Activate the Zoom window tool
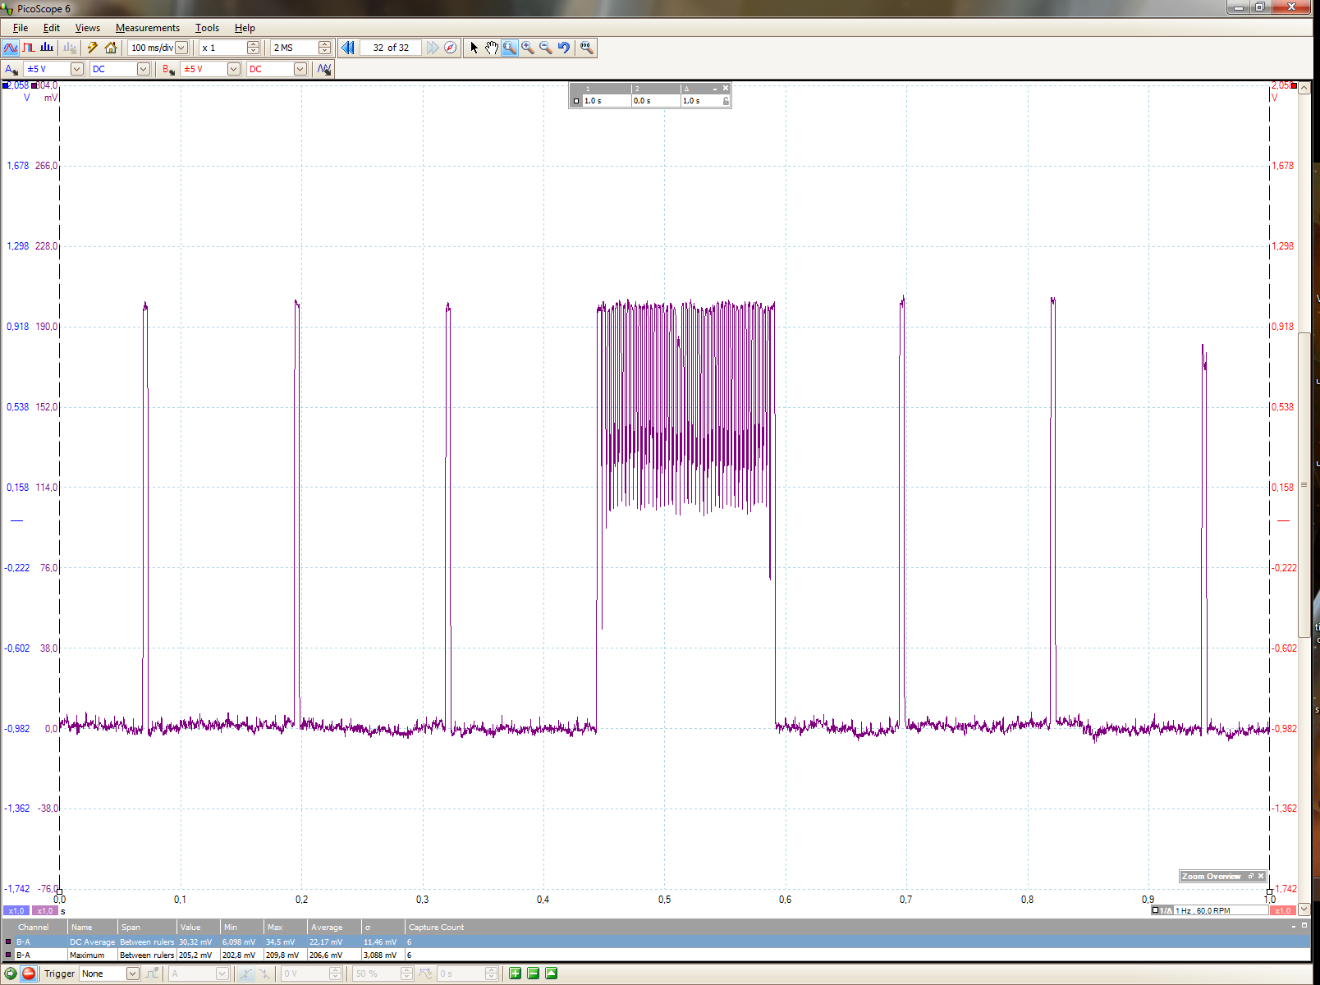The image size is (1320, 985). tap(510, 48)
